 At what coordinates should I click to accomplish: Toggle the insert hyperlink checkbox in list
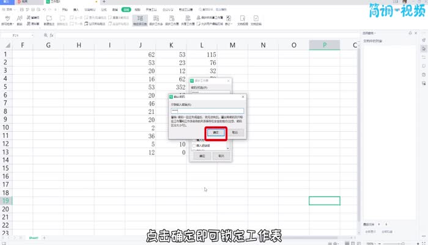[194, 146]
